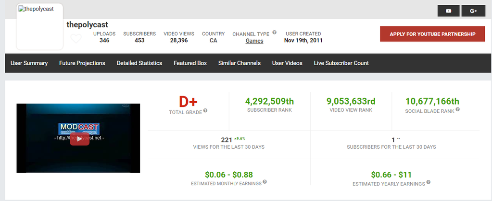Select the Featured Box tab
Viewport: 492px width, 201px height.
[190, 63]
